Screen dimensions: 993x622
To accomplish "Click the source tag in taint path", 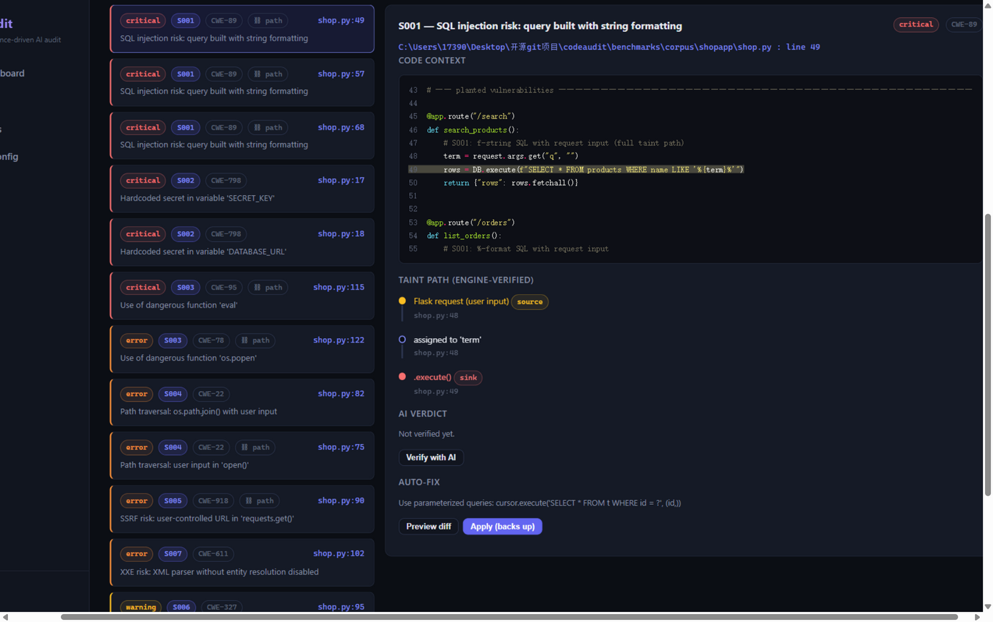I will pyautogui.click(x=530, y=302).
